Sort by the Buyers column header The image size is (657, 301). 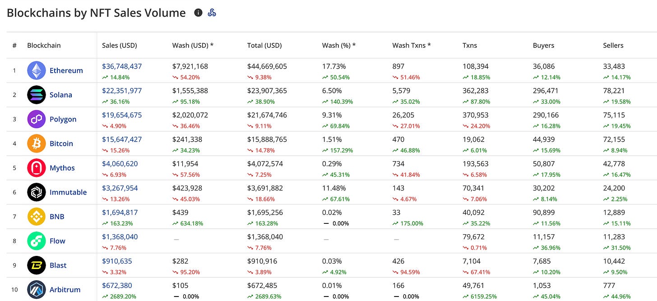(x=544, y=45)
